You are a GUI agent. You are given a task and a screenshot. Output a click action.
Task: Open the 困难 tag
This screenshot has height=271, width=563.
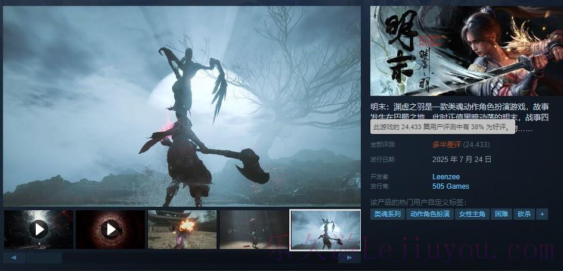[x=501, y=214]
